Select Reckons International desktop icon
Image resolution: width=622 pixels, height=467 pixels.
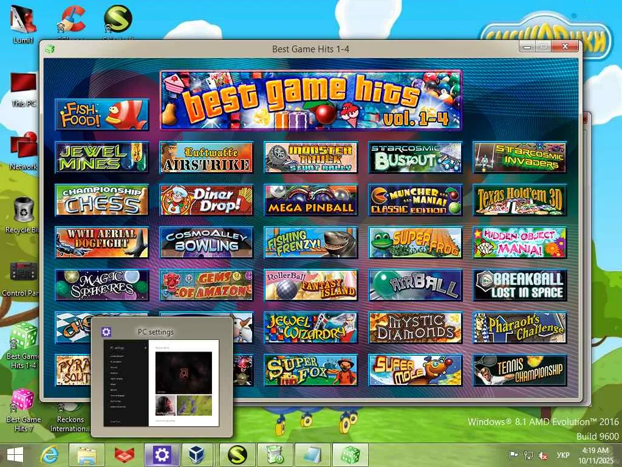point(70,419)
